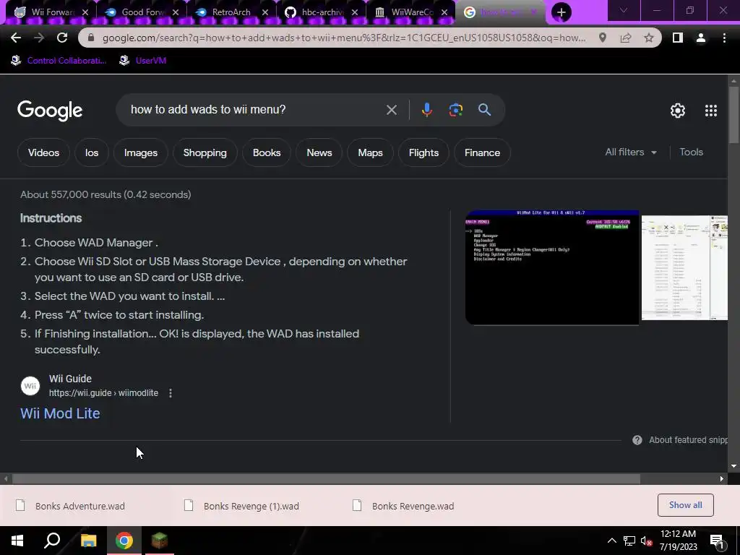The image size is (740, 555).
Task: Click the wii.guide › wiimodlite URL
Action: [103, 392]
